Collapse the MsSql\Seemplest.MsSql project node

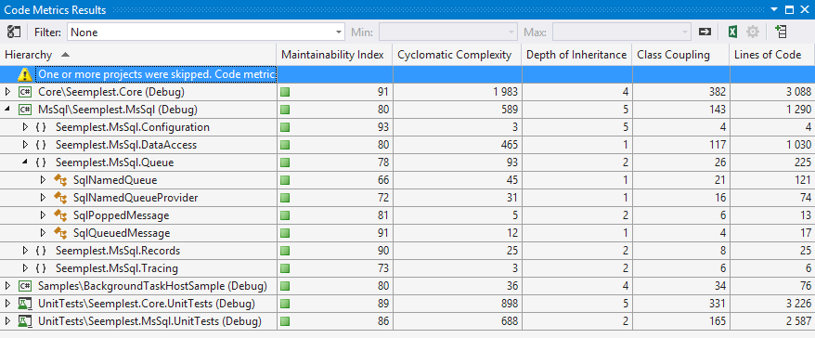[7, 110]
